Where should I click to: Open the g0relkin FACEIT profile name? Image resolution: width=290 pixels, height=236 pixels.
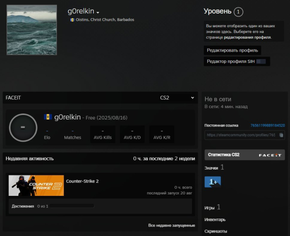[x=67, y=117]
